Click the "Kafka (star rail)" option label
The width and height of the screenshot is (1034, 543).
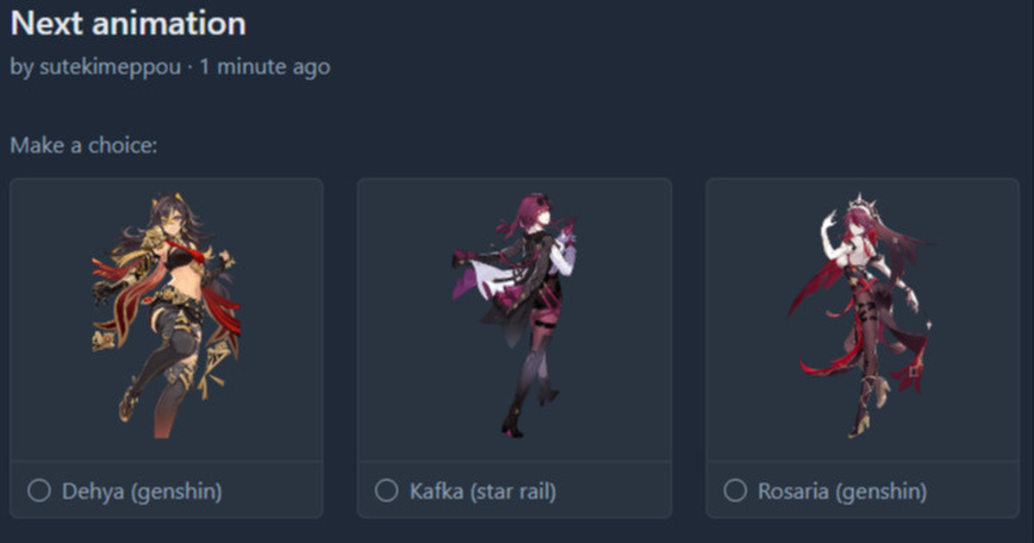(x=483, y=491)
